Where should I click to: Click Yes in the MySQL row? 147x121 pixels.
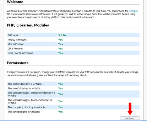(x=61, y=40)
